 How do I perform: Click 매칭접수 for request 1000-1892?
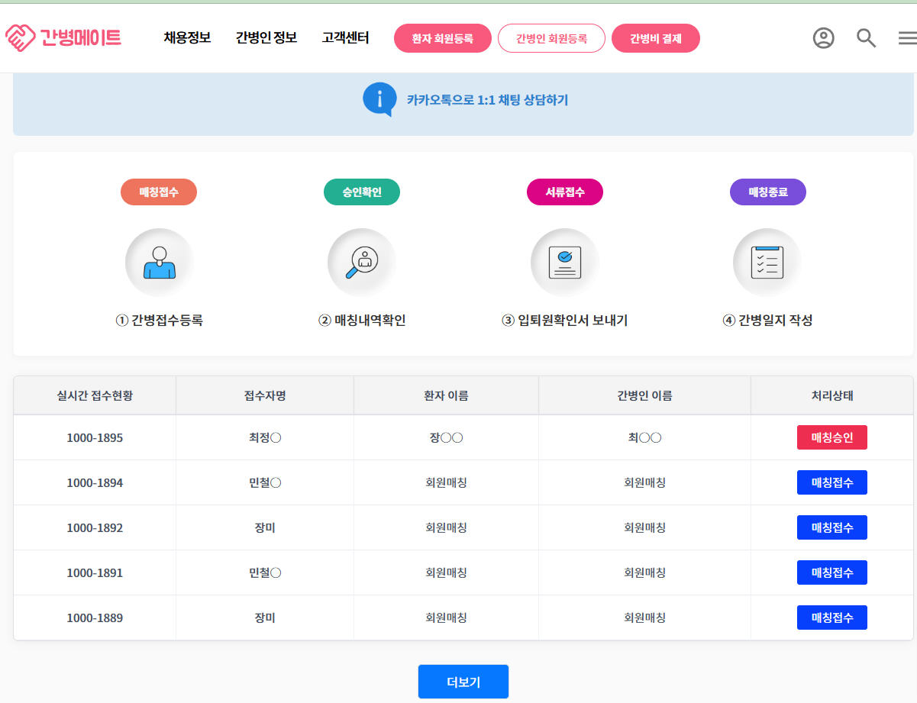(831, 527)
